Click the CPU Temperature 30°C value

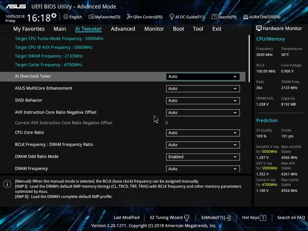coord(285,55)
